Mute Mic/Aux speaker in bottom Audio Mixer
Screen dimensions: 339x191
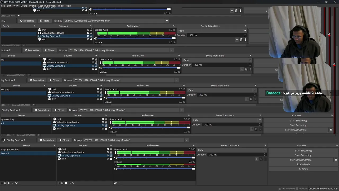pyautogui.click(x=115, y=169)
